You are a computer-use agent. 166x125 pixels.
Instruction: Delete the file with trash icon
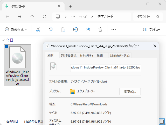(x=100, y=29)
